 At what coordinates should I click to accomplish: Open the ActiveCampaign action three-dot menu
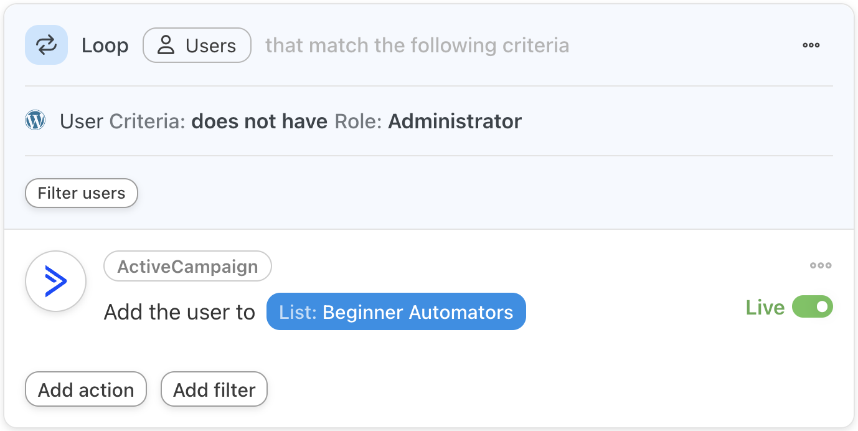coord(820,265)
